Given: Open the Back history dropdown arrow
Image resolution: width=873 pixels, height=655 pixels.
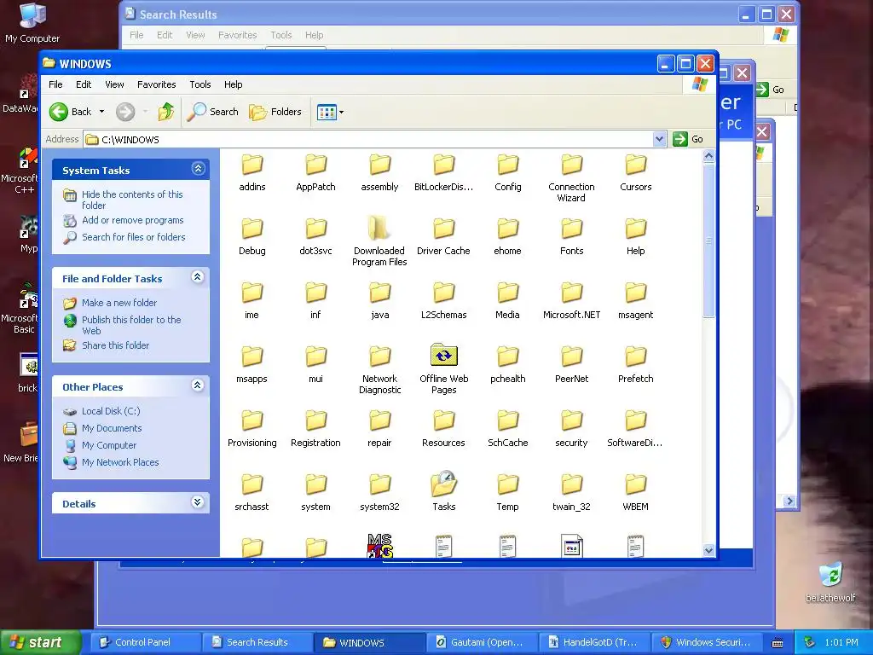Looking at the screenshot, I should pyautogui.click(x=102, y=112).
